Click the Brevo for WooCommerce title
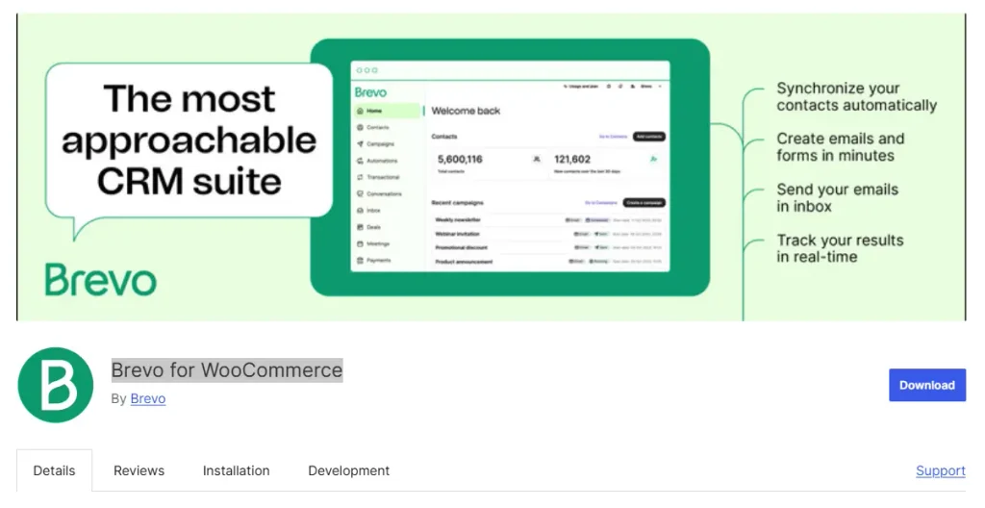The height and width of the screenshot is (508, 985). 227,369
